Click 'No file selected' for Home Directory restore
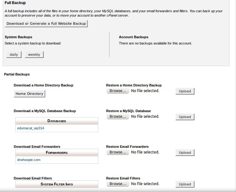Viewport: 236px width, 192px height. (145, 91)
